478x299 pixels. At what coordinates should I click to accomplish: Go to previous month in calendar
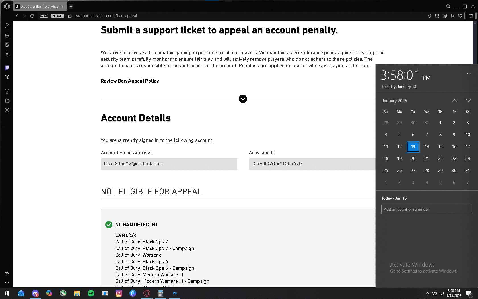454,101
